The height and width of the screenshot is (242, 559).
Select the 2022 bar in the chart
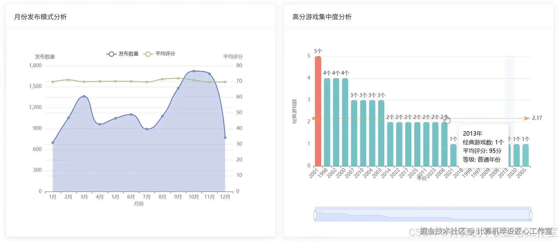tap(399, 144)
